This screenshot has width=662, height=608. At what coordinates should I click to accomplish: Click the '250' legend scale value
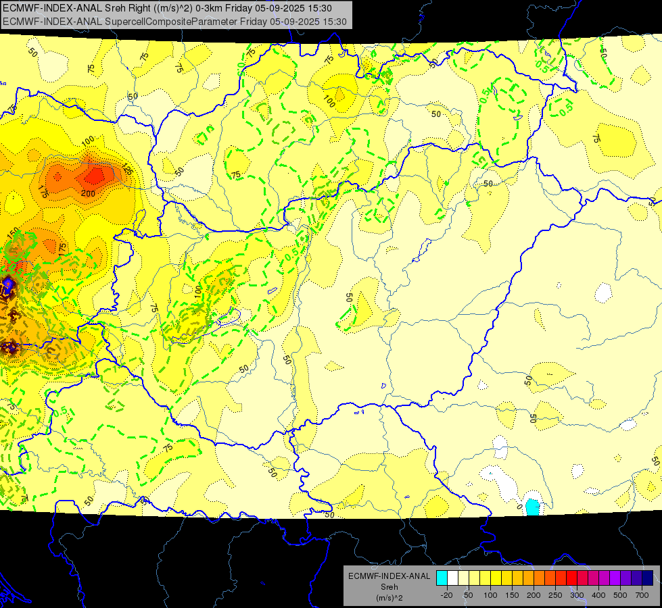(x=555, y=595)
